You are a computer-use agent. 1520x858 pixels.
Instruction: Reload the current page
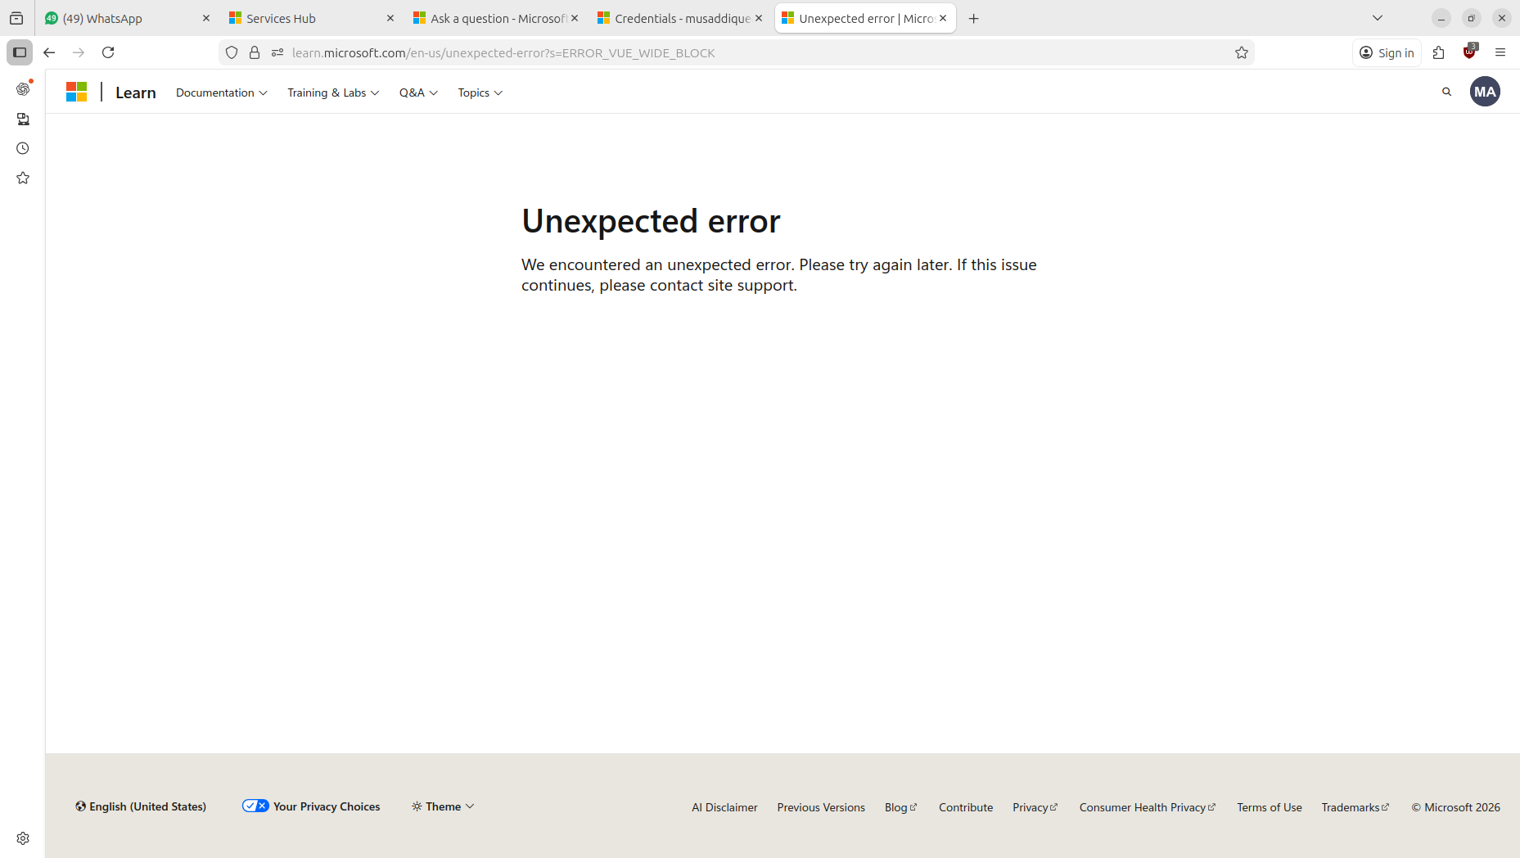tap(108, 52)
